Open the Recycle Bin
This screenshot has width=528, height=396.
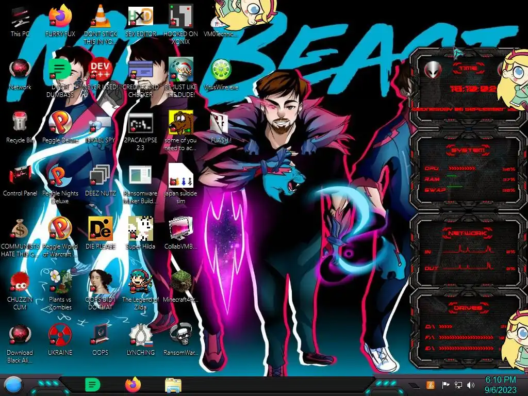click(20, 127)
